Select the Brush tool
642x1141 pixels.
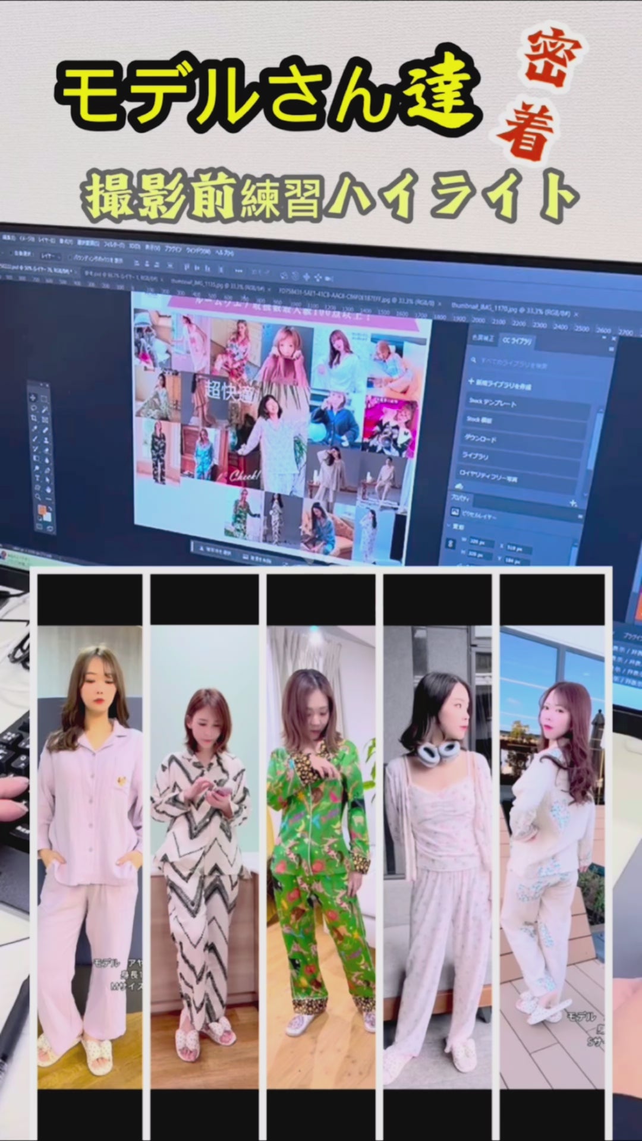pos(35,438)
